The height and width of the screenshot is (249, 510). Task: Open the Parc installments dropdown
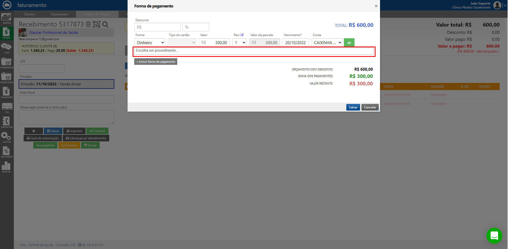[x=239, y=43]
